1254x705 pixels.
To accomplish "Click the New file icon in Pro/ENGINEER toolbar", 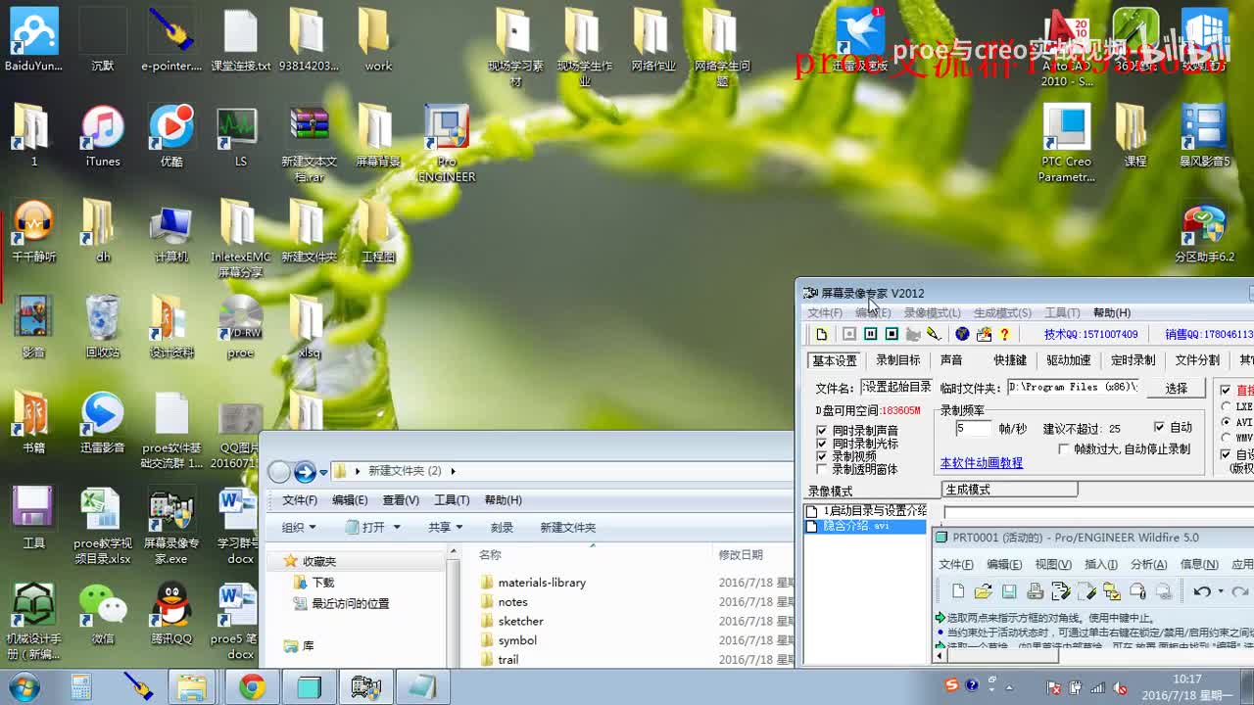I will [x=958, y=591].
